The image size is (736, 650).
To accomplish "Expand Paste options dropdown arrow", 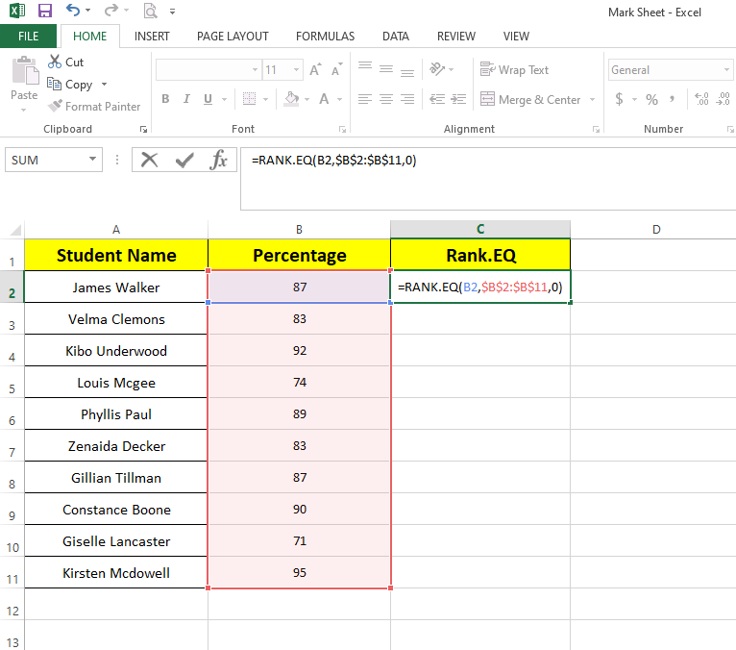I will click(x=23, y=111).
